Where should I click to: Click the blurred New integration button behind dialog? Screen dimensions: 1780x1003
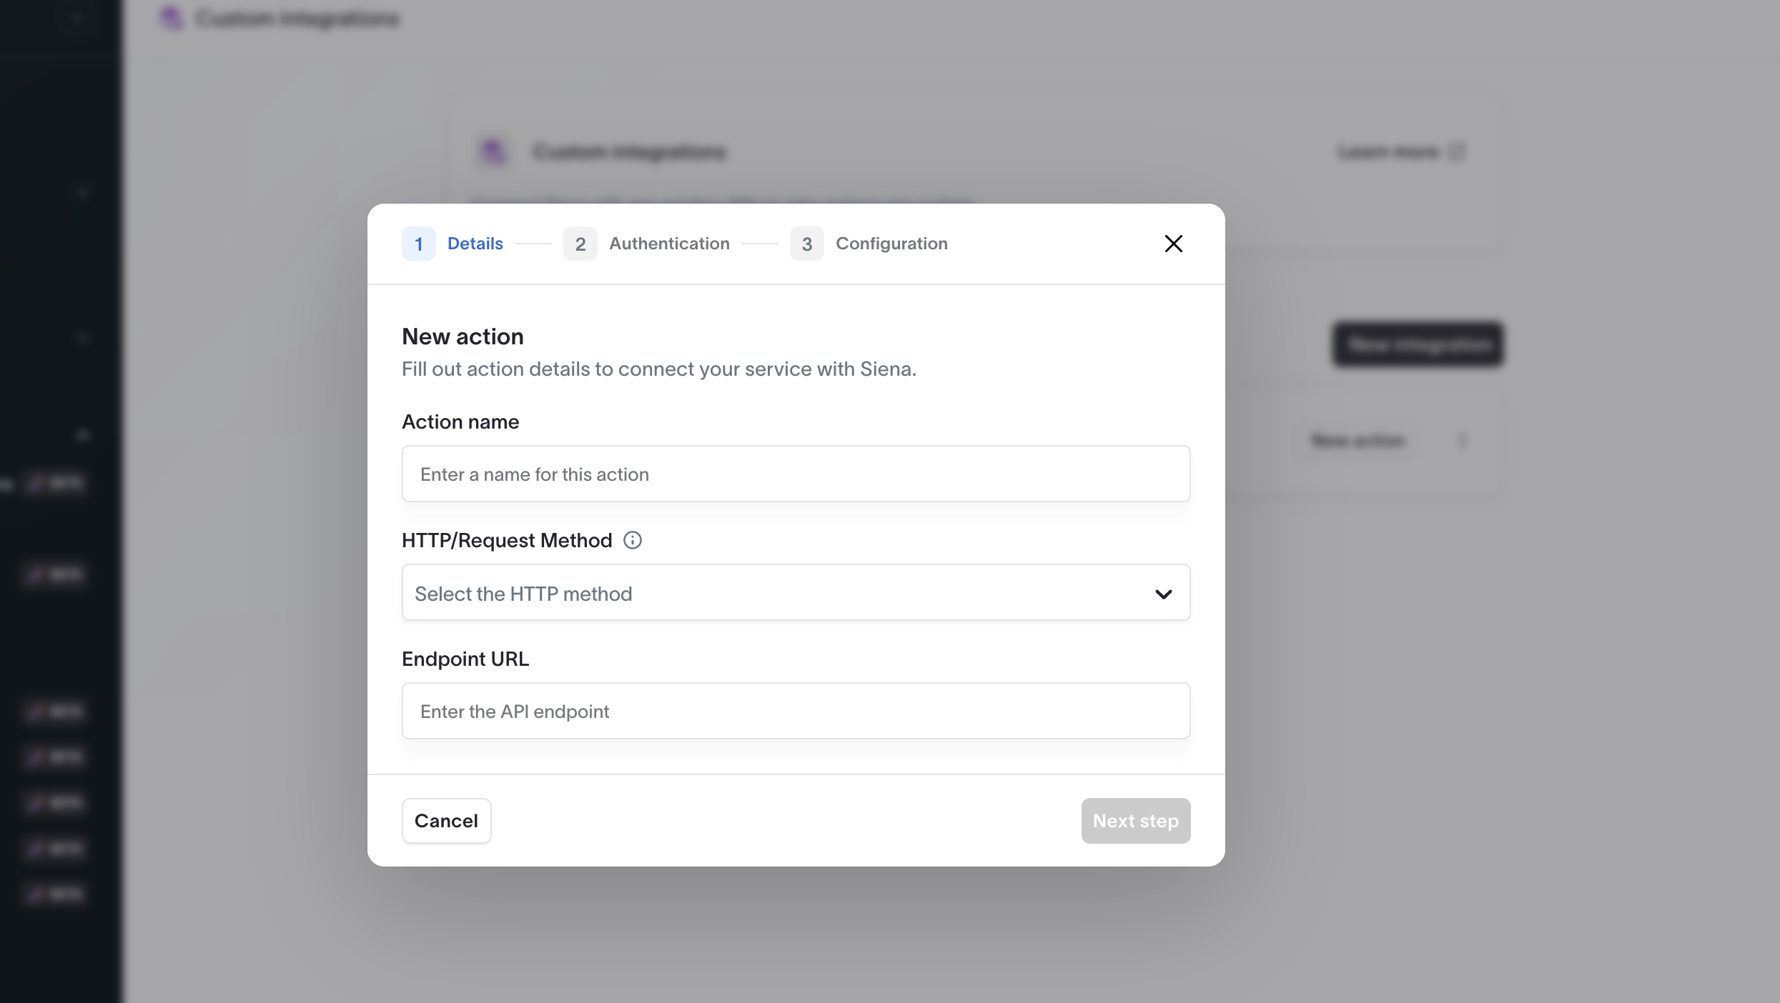1418,344
